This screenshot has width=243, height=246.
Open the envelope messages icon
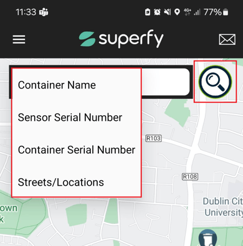coord(227,39)
